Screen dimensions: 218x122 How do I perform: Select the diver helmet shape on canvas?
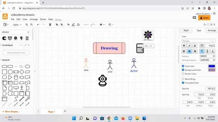coord(103,81)
